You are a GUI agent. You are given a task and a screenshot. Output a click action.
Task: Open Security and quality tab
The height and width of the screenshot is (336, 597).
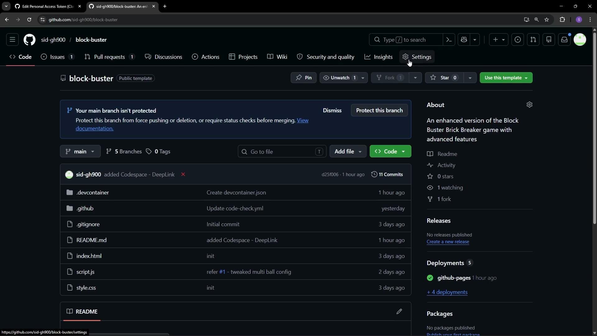tap(326, 57)
